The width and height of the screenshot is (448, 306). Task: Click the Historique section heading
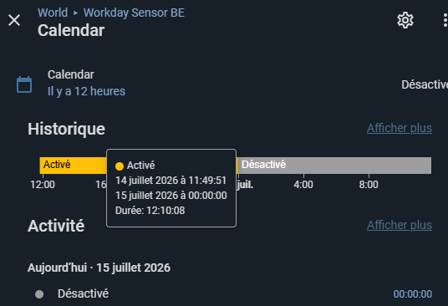(x=67, y=129)
